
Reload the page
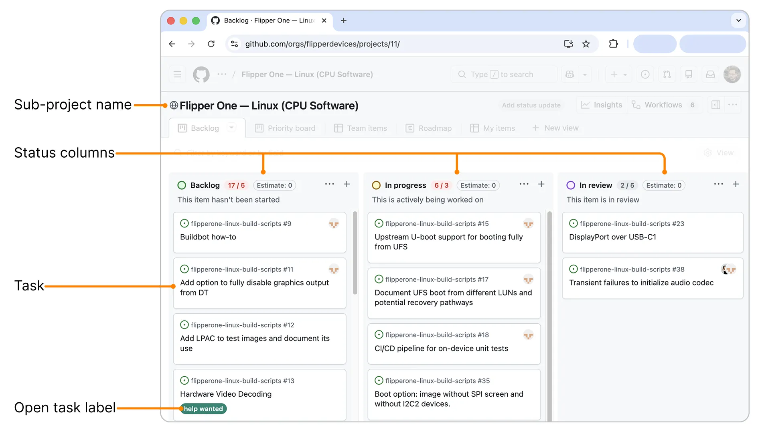211,44
